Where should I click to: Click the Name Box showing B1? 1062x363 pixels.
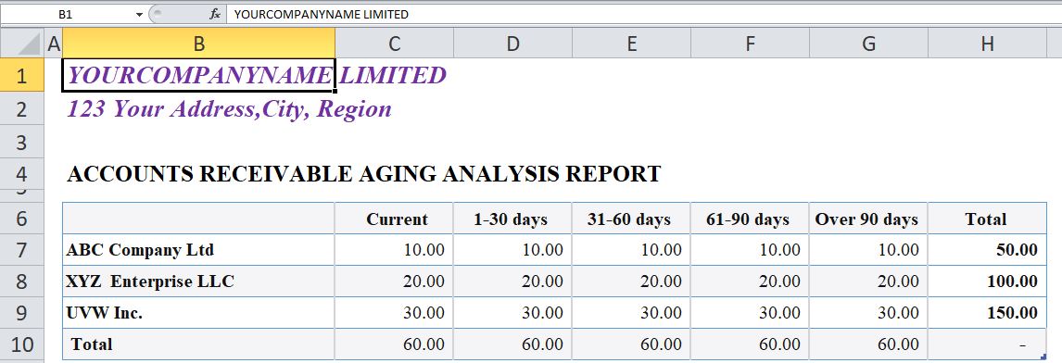(67, 14)
